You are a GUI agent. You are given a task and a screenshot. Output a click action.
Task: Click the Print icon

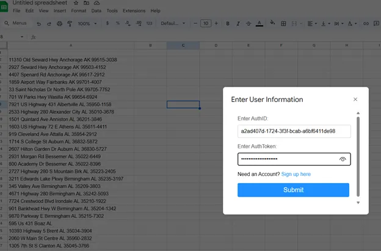(x=59, y=23)
